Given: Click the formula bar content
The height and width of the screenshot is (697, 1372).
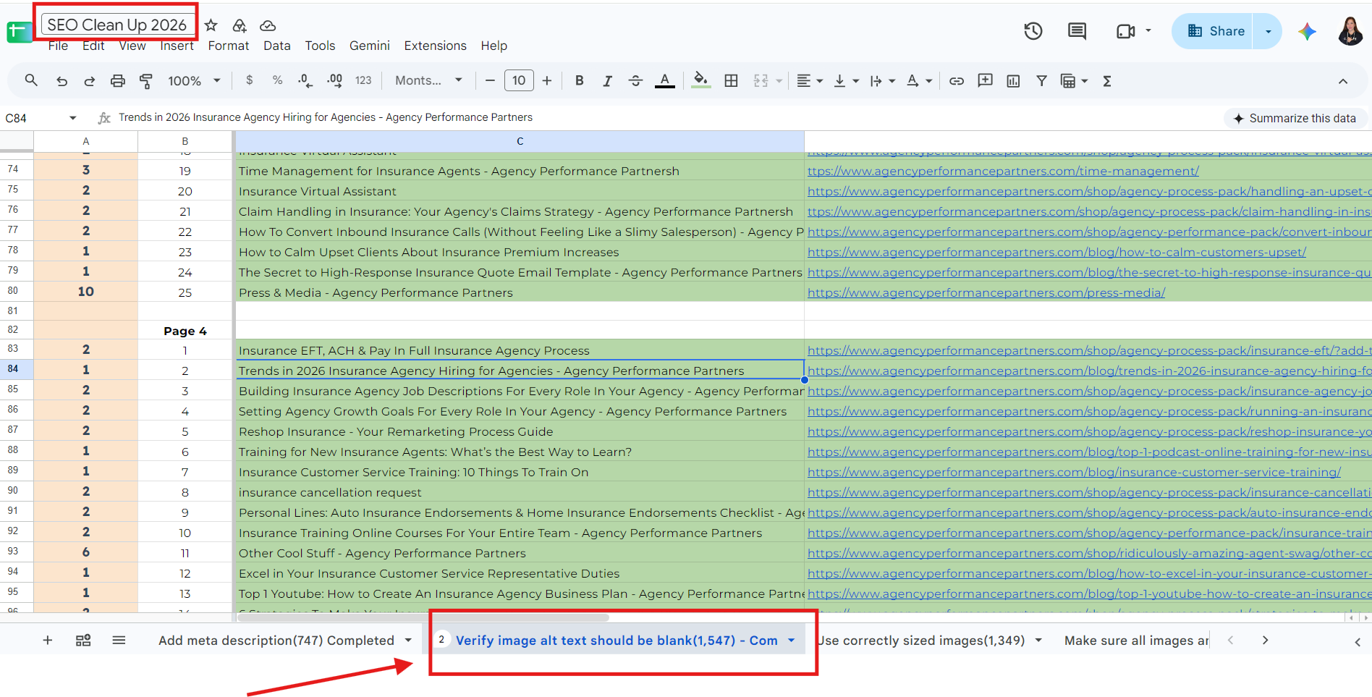Looking at the screenshot, I should coord(326,117).
